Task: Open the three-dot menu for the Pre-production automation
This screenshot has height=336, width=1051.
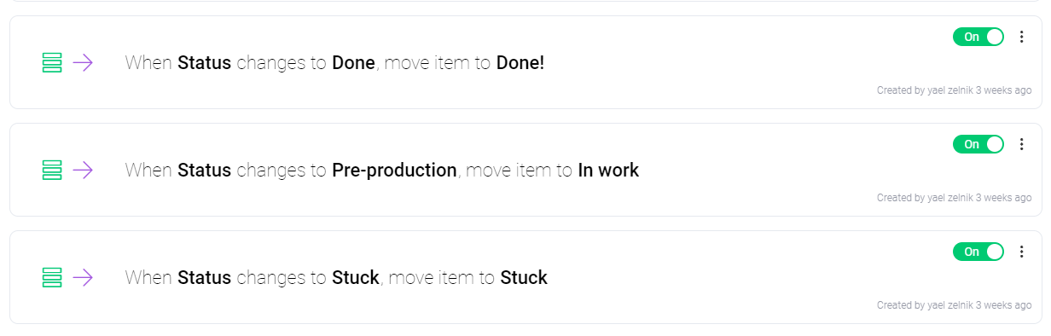Action: click(x=1022, y=144)
